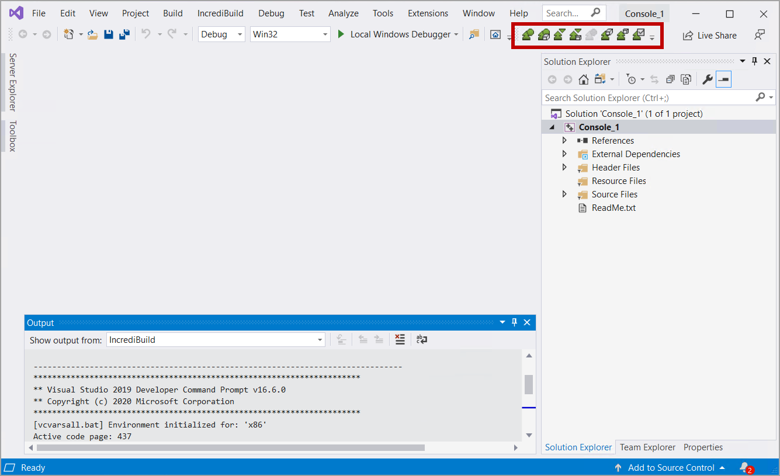Click the first green IncrediBuild toolbar icon
780x476 pixels.
(528, 35)
